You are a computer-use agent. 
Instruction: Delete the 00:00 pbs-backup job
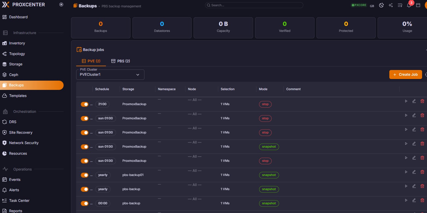pos(422,200)
